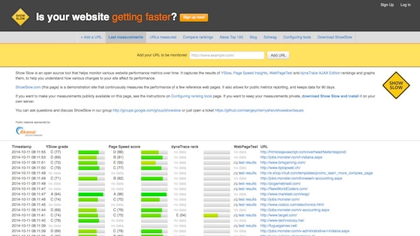Open the '+ Add a URL' tab
The image size is (420, 236).
pos(92,37)
